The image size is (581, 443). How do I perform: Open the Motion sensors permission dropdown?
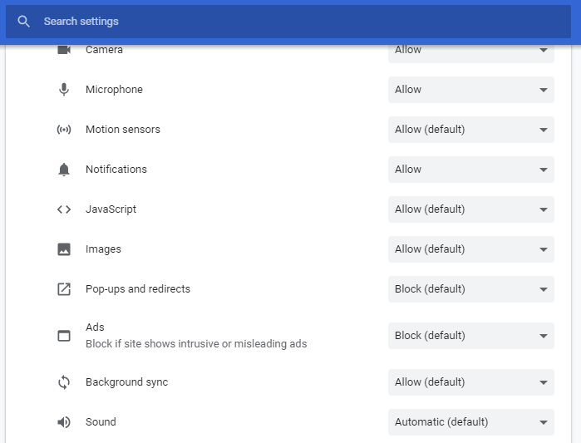(x=471, y=130)
